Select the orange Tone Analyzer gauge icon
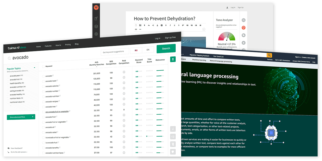The height and width of the screenshot is (161, 322). (243, 28)
